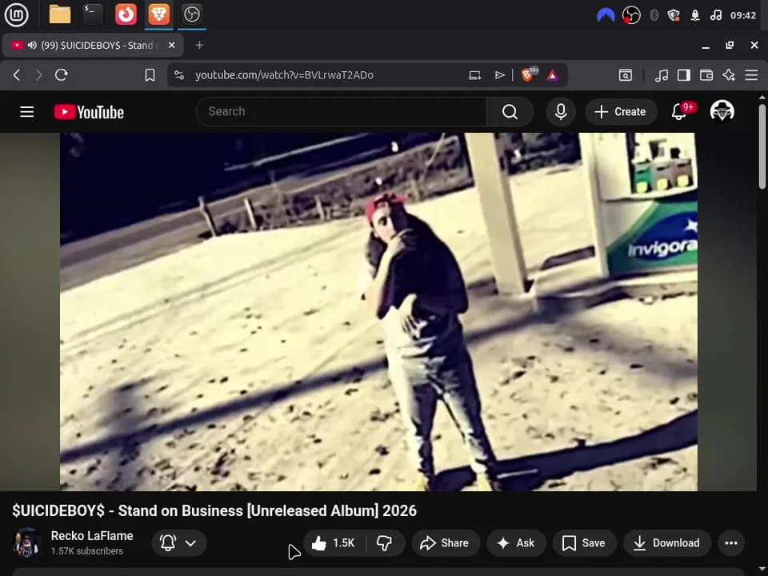The image size is (768, 576).
Task: Open Recko LaFlame channel avatar
Action: 26,542
